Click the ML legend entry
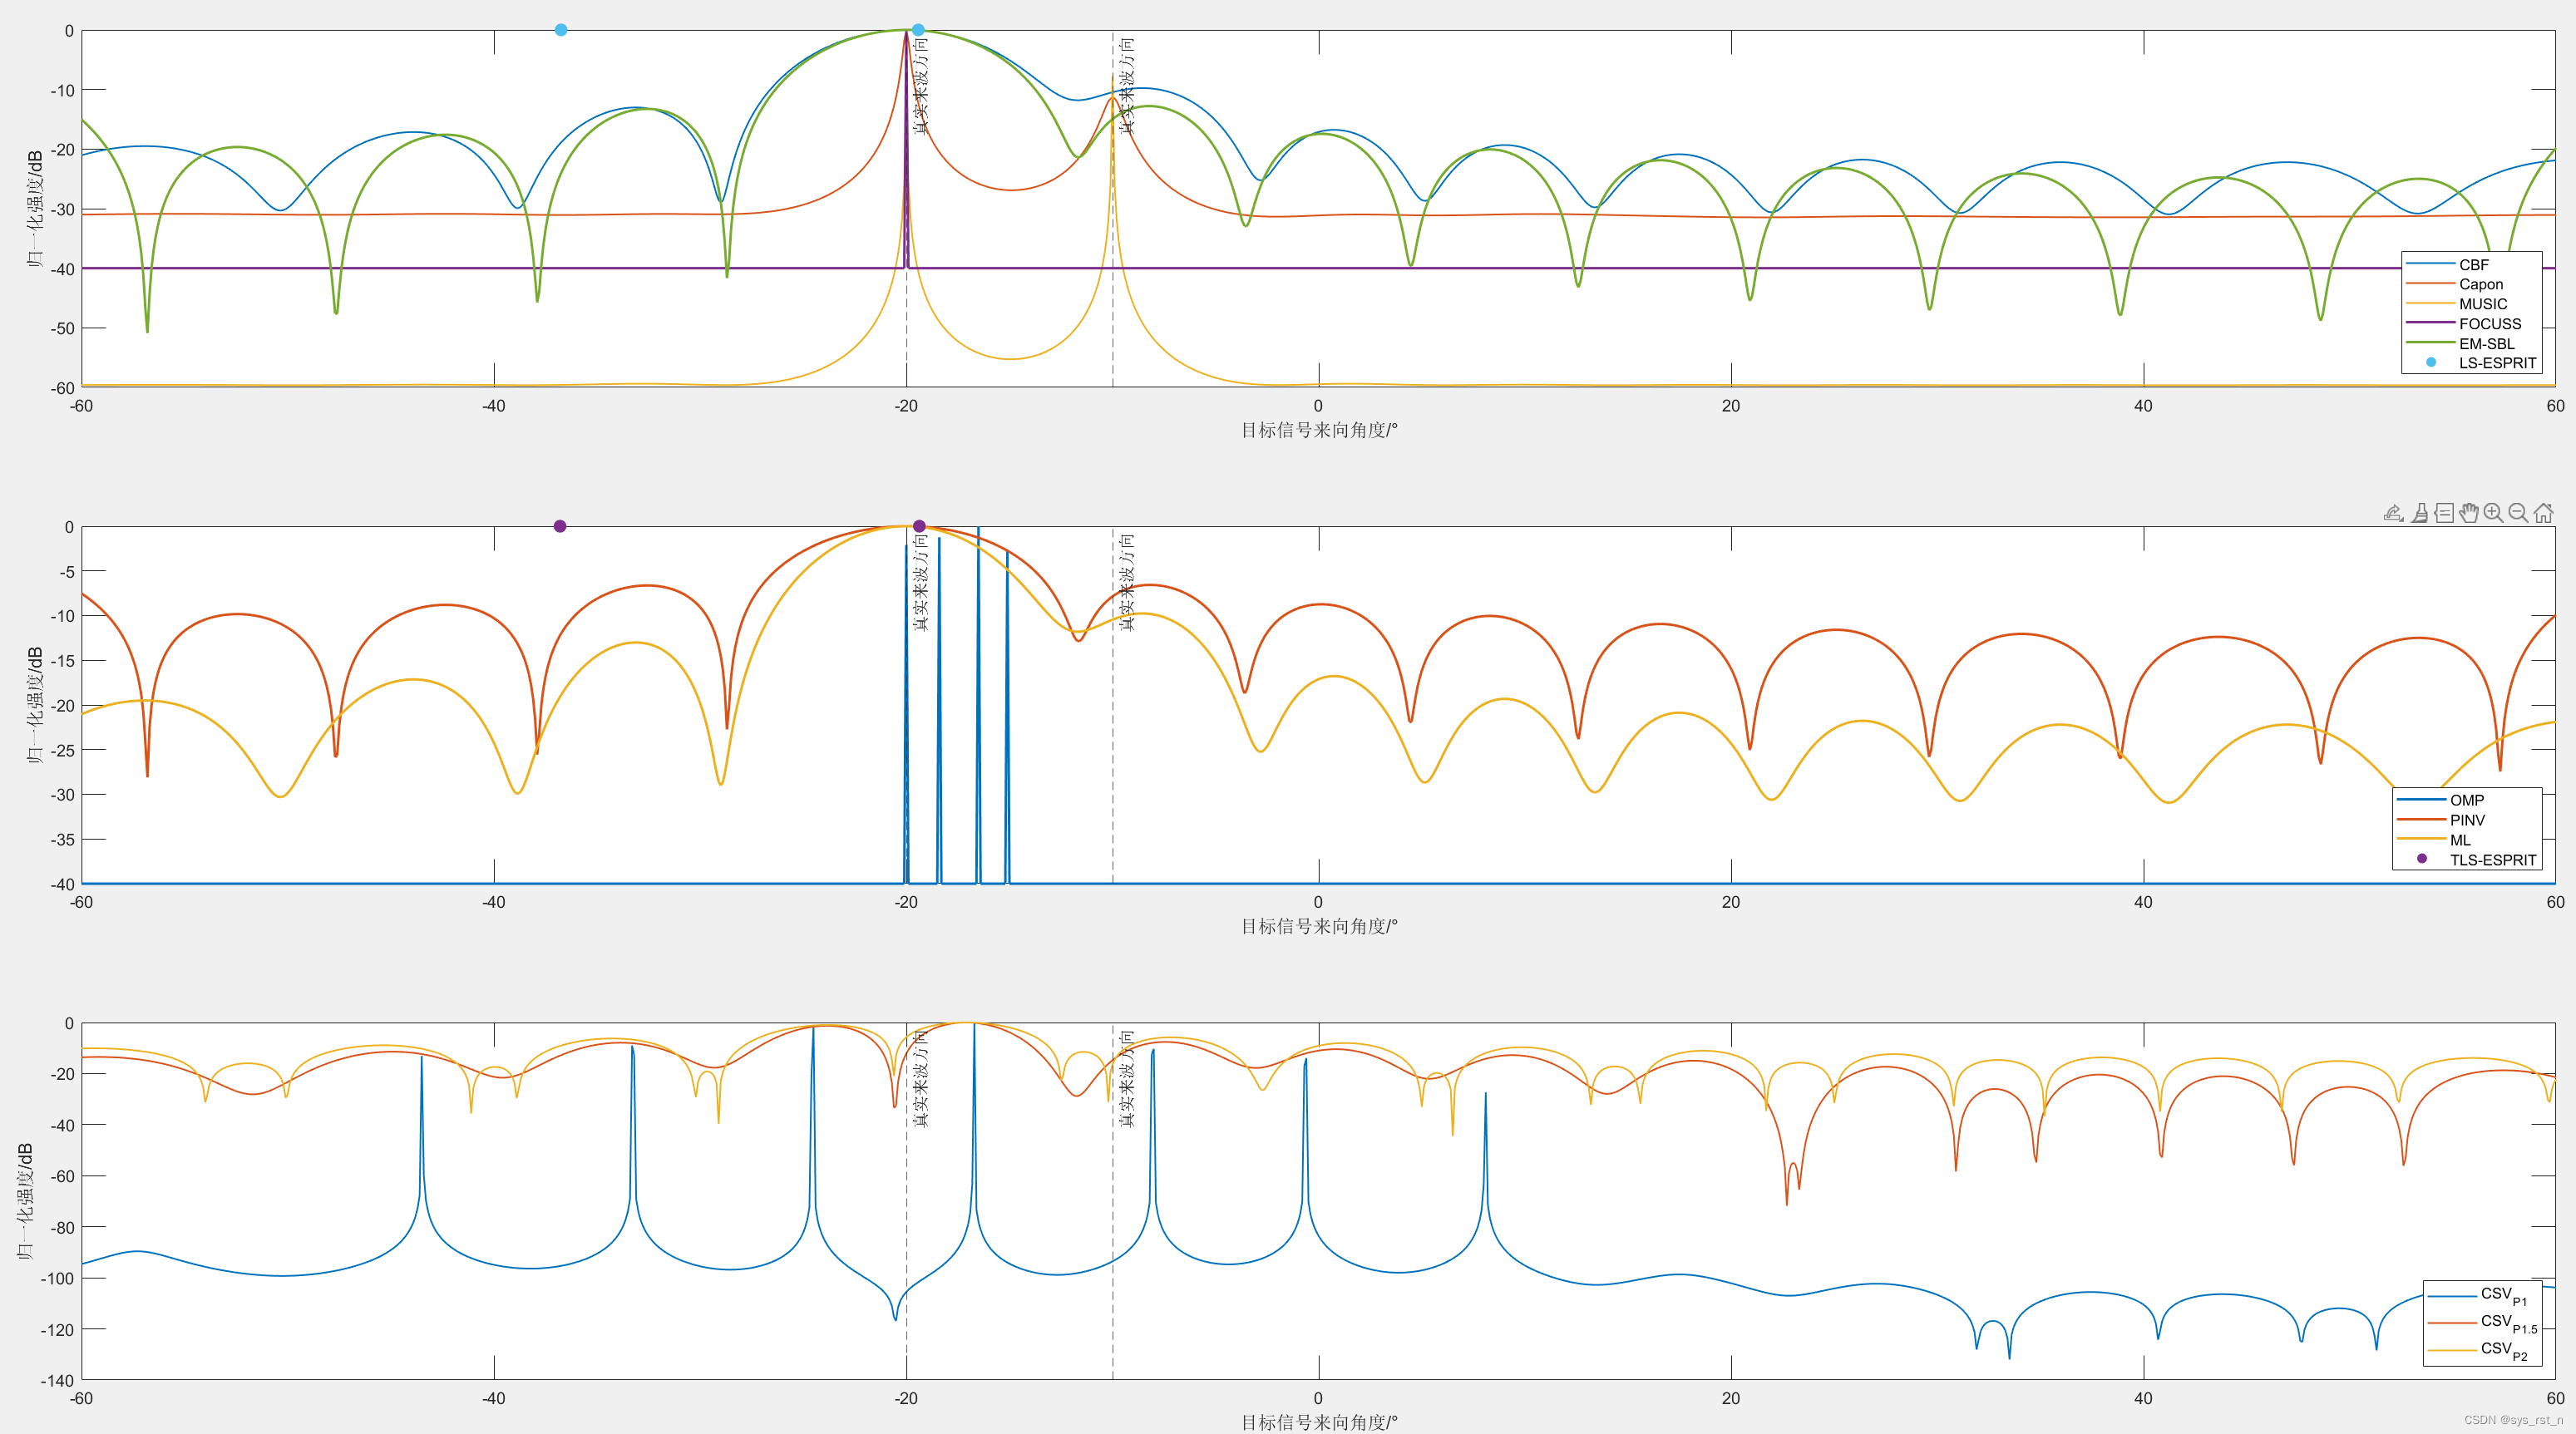Viewport: 2576px width, 1434px height. coord(2460,840)
